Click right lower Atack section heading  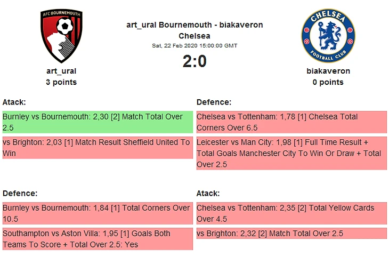(208, 193)
